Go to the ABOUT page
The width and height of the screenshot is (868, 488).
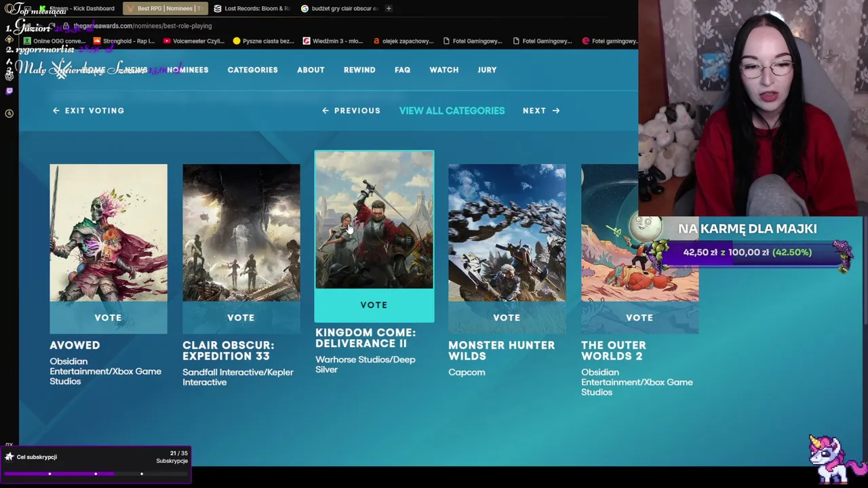pyautogui.click(x=311, y=70)
